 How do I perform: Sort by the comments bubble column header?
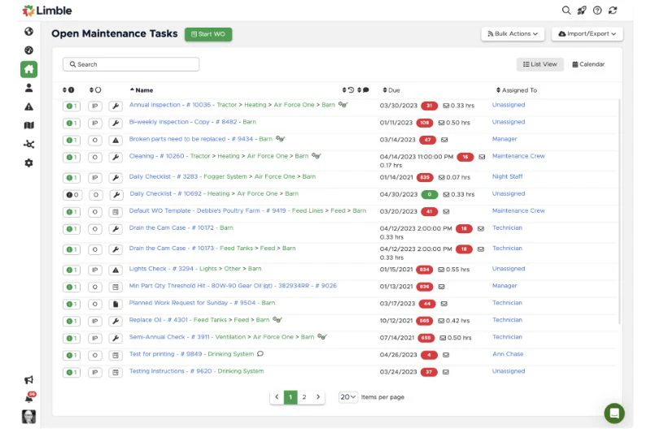pyautogui.click(x=363, y=90)
